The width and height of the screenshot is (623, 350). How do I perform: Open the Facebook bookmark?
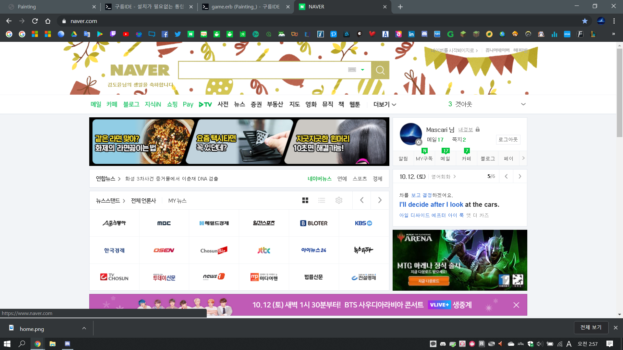pos(165,34)
